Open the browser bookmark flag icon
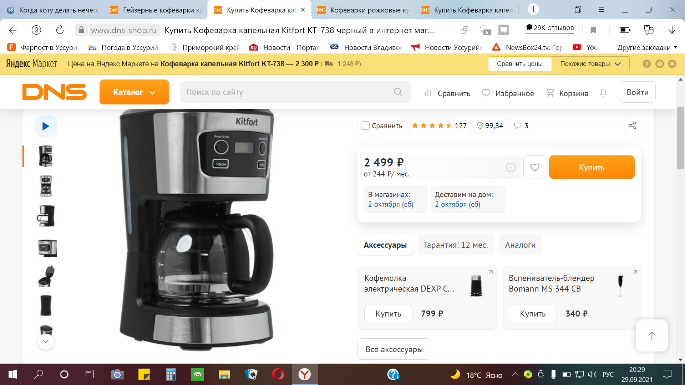The image size is (685, 385). (x=593, y=30)
